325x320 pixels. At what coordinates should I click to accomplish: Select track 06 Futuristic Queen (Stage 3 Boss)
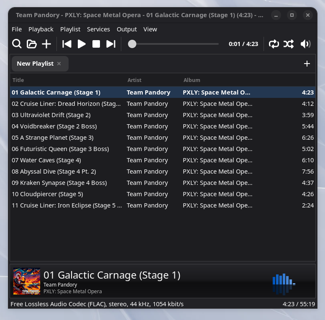pyautogui.click(x=163, y=149)
